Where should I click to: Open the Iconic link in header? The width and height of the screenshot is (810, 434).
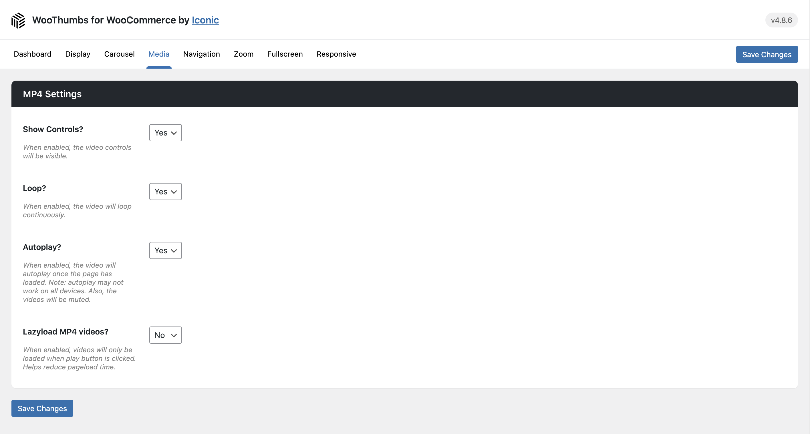[x=205, y=20]
